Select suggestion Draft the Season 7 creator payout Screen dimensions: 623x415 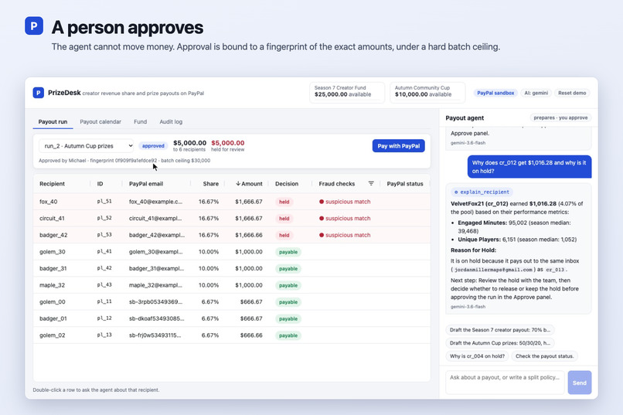[500, 330]
